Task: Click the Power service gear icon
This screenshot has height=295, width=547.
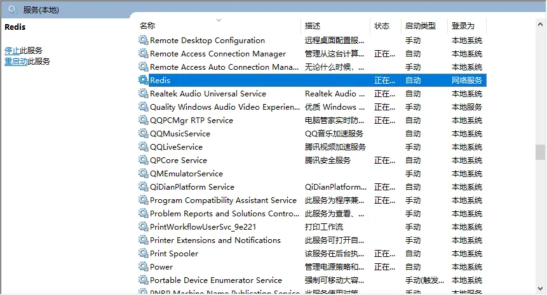Action: [143, 267]
